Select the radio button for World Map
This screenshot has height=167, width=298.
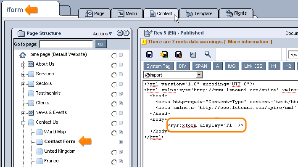click(114, 133)
